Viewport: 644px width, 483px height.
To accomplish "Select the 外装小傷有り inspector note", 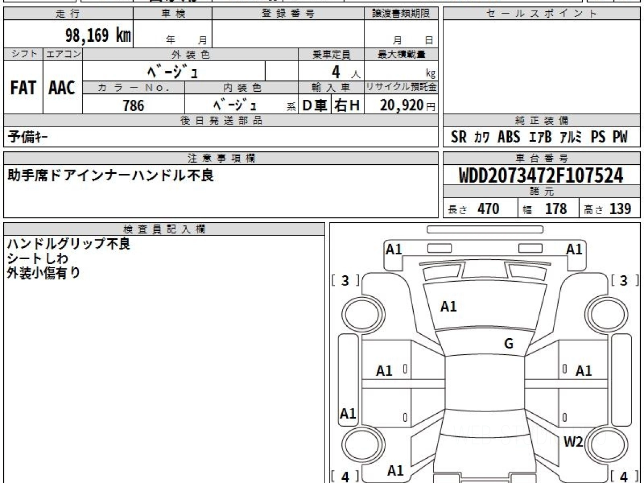I will (44, 273).
